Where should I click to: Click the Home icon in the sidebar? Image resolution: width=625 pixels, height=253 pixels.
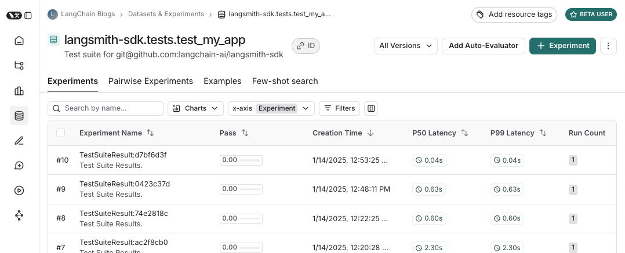click(x=19, y=41)
